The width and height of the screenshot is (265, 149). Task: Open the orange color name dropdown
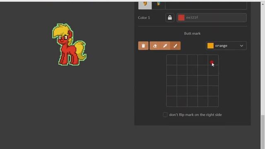pos(226,46)
